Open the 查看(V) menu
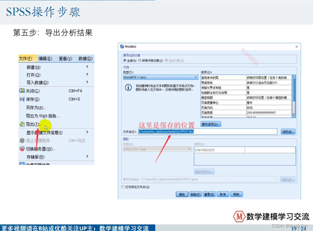Image resolution: width=313 pixels, height=231 pixels. (65, 59)
